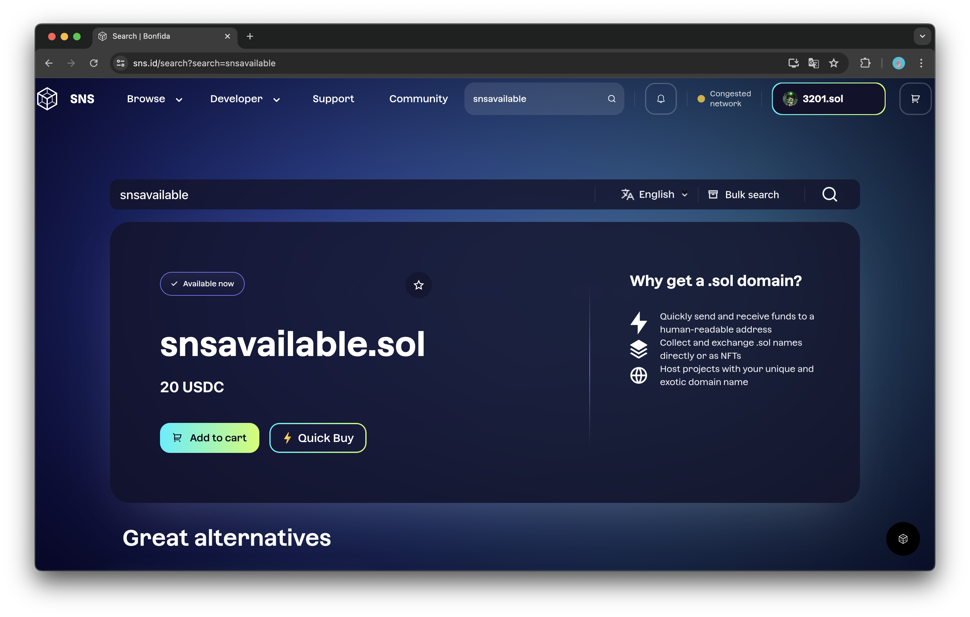The width and height of the screenshot is (970, 617).
Task: Open the Community page
Action: (x=418, y=99)
